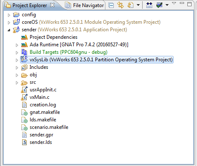
Task: Click the Includes header icon
Action: (24, 67)
